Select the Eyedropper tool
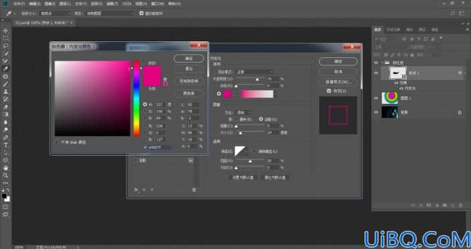Image resolution: width=471 pixels, height=249 pixels. pos(5,69)
